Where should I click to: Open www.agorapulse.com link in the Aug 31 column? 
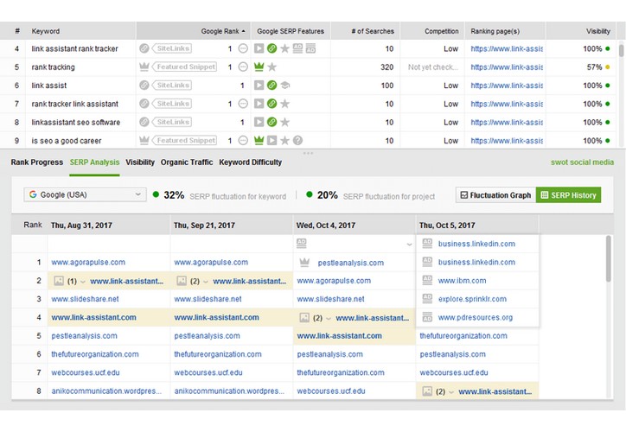[x=88, y=262]
